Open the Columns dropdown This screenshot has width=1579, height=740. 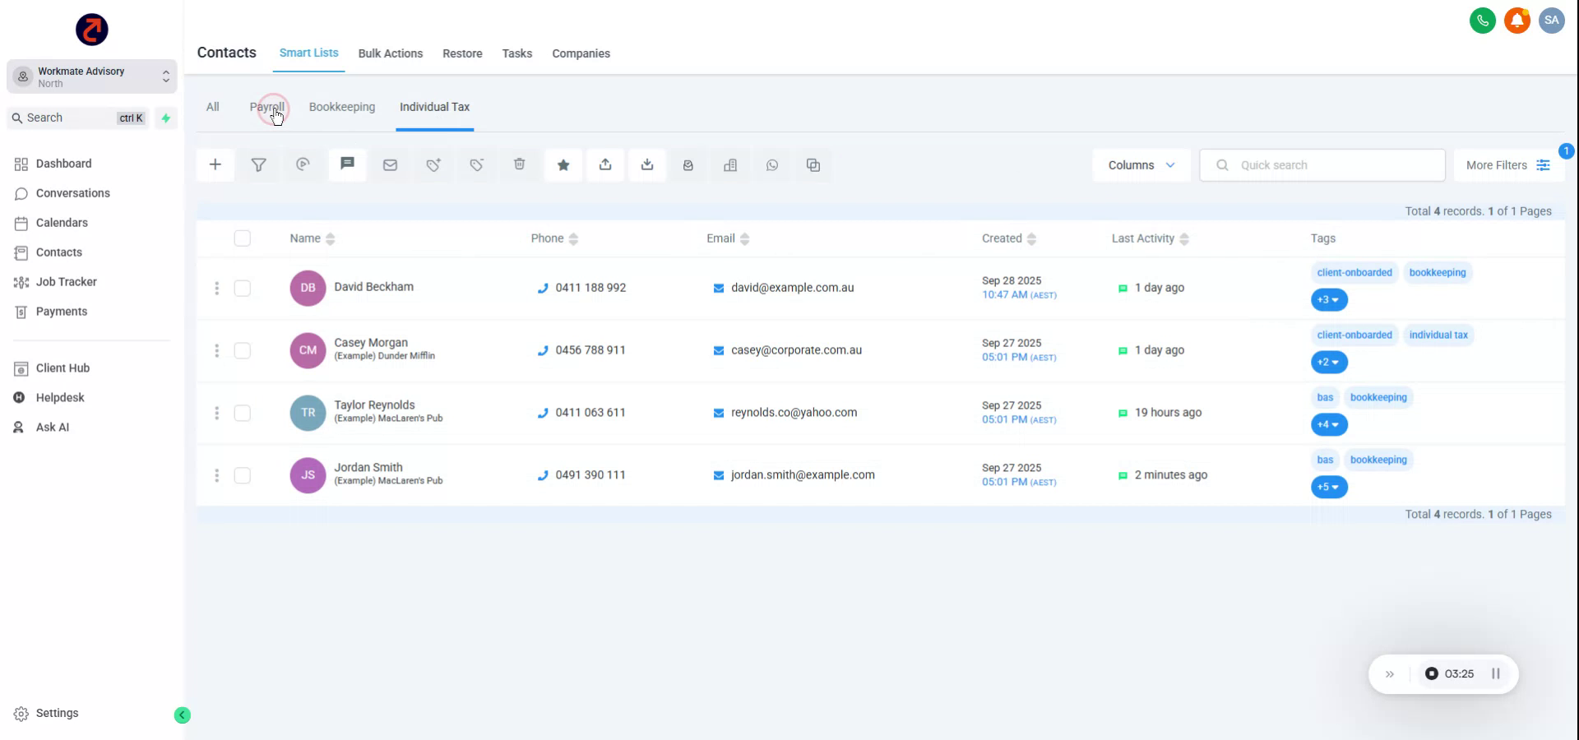(1140, 164)
